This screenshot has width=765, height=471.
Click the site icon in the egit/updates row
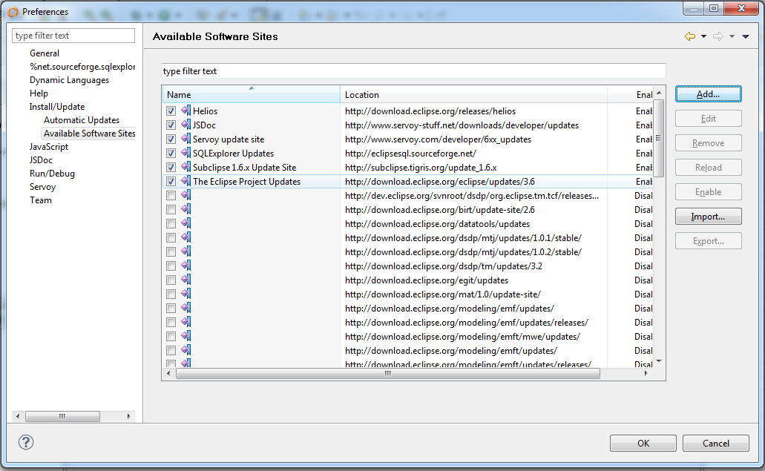point(186,280)
